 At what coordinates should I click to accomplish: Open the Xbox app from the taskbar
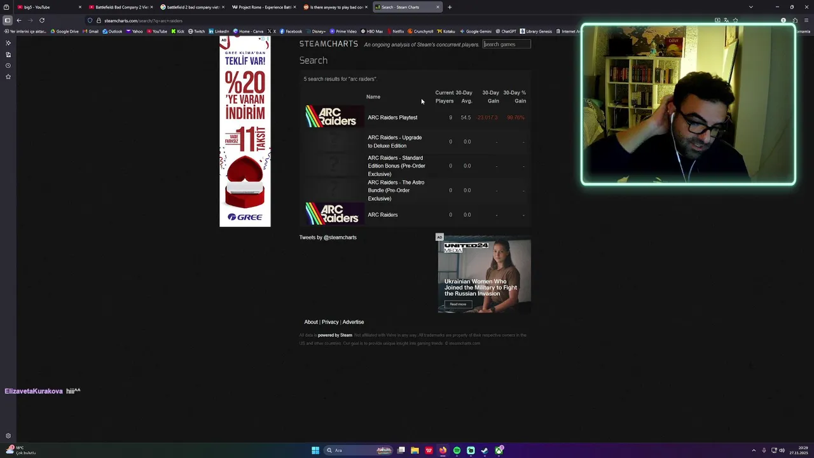click(499, 450)
